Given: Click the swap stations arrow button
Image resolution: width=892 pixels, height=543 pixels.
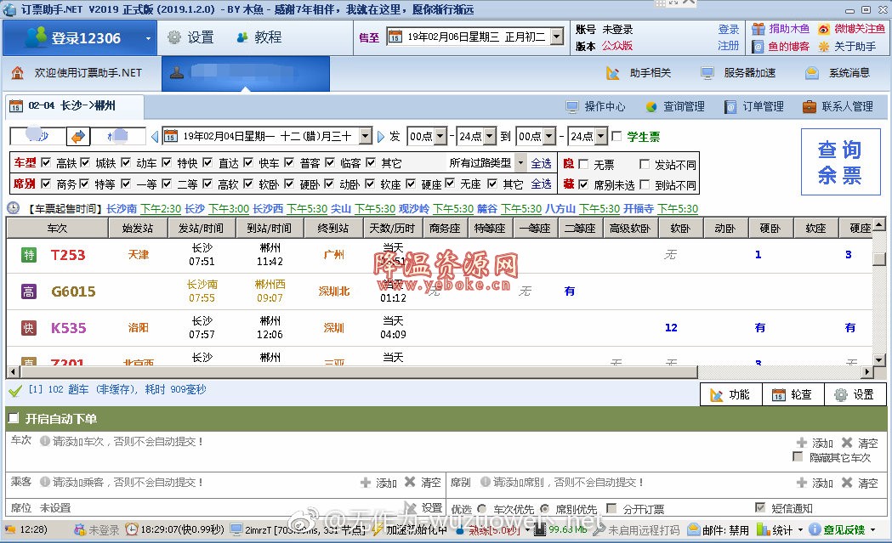Looking at the screenshot, I should click(x=78, y=137).
